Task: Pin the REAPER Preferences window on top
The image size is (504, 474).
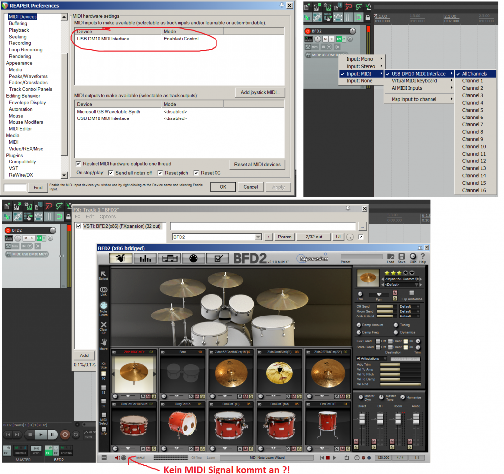Action: pyautogui.click(x=282, y=5)
